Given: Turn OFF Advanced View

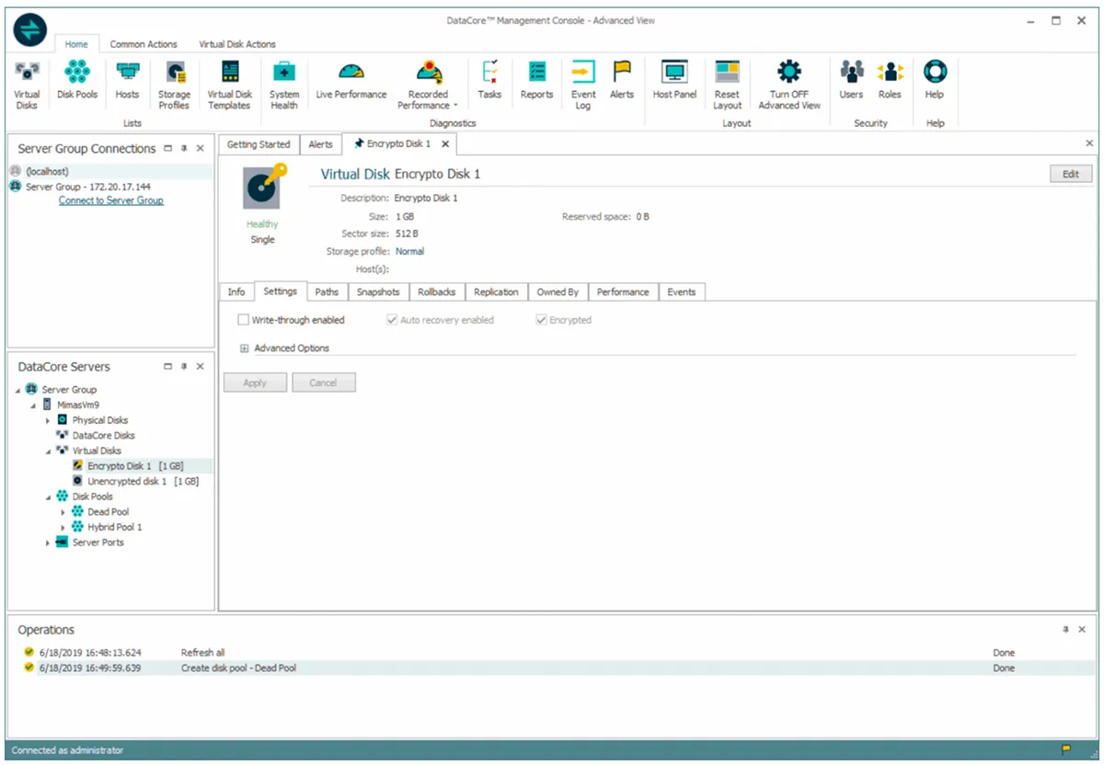Looking at the screenshot, I should (x=789, y=85).
